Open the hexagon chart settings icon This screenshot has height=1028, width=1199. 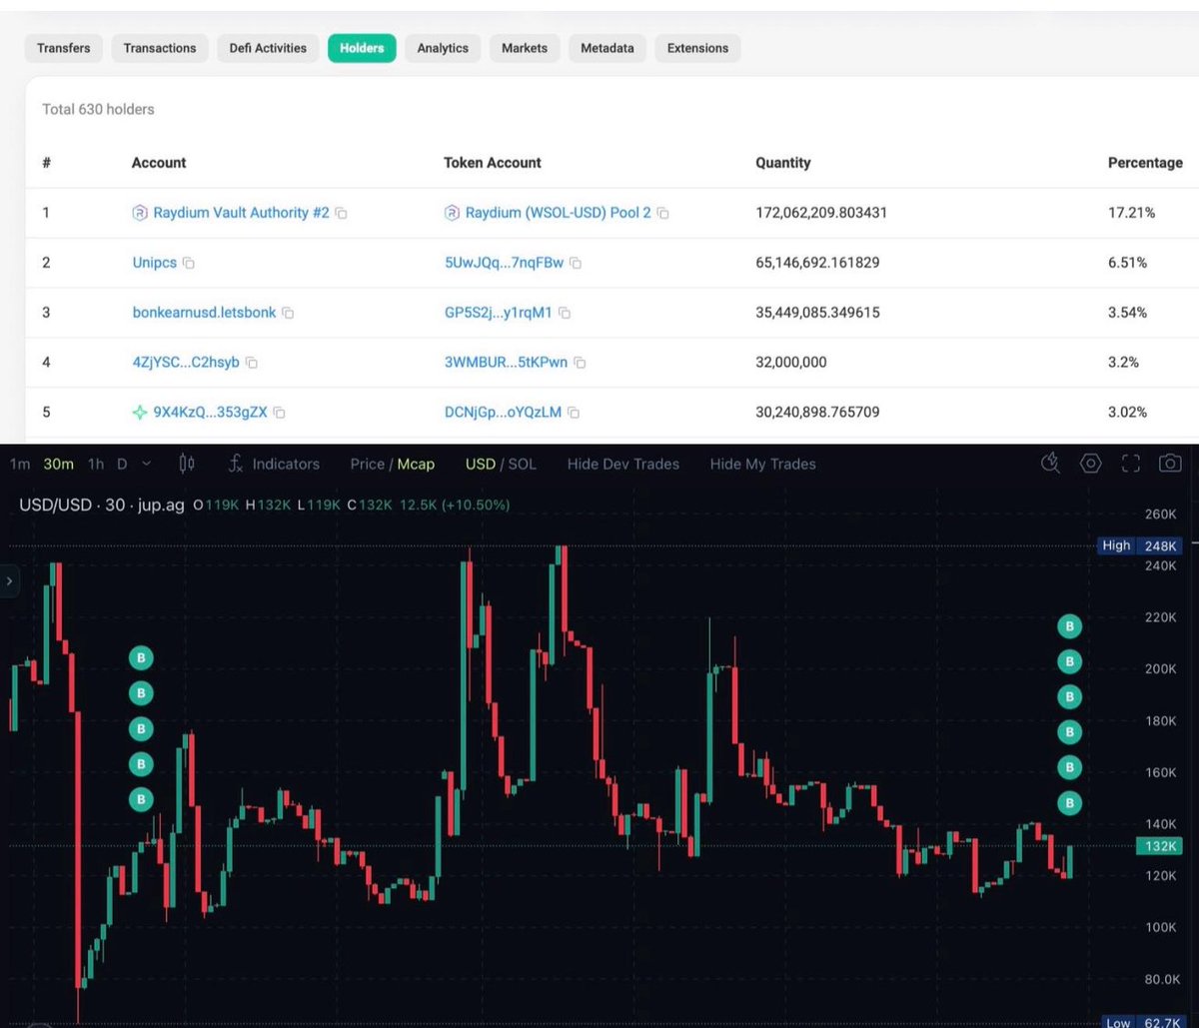click(x=1090, y=463)
